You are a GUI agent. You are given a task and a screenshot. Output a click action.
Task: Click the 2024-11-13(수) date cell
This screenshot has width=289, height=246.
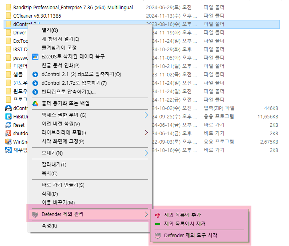coord(171,16)
